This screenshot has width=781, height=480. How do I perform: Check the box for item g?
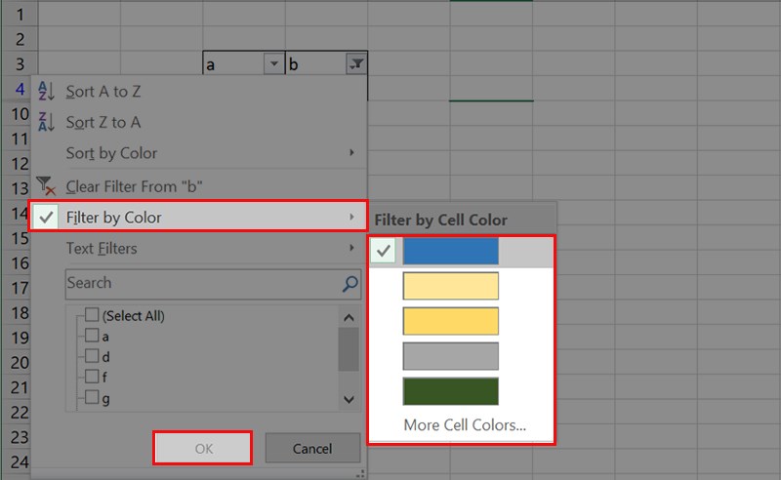pyautogui.click(x=92, y=397)
